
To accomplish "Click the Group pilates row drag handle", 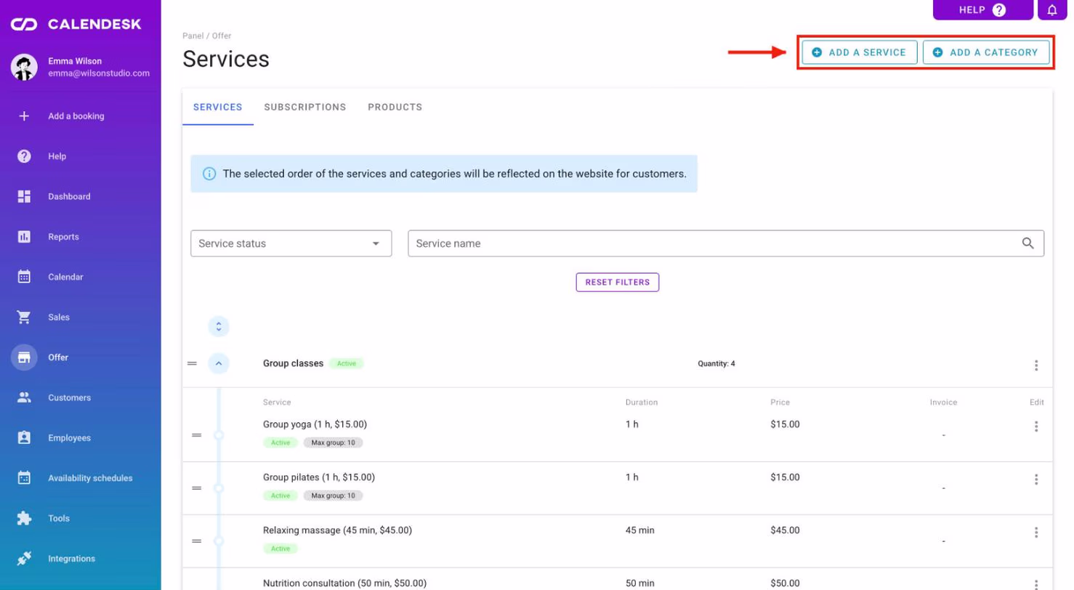I will (x=196, y=488).
